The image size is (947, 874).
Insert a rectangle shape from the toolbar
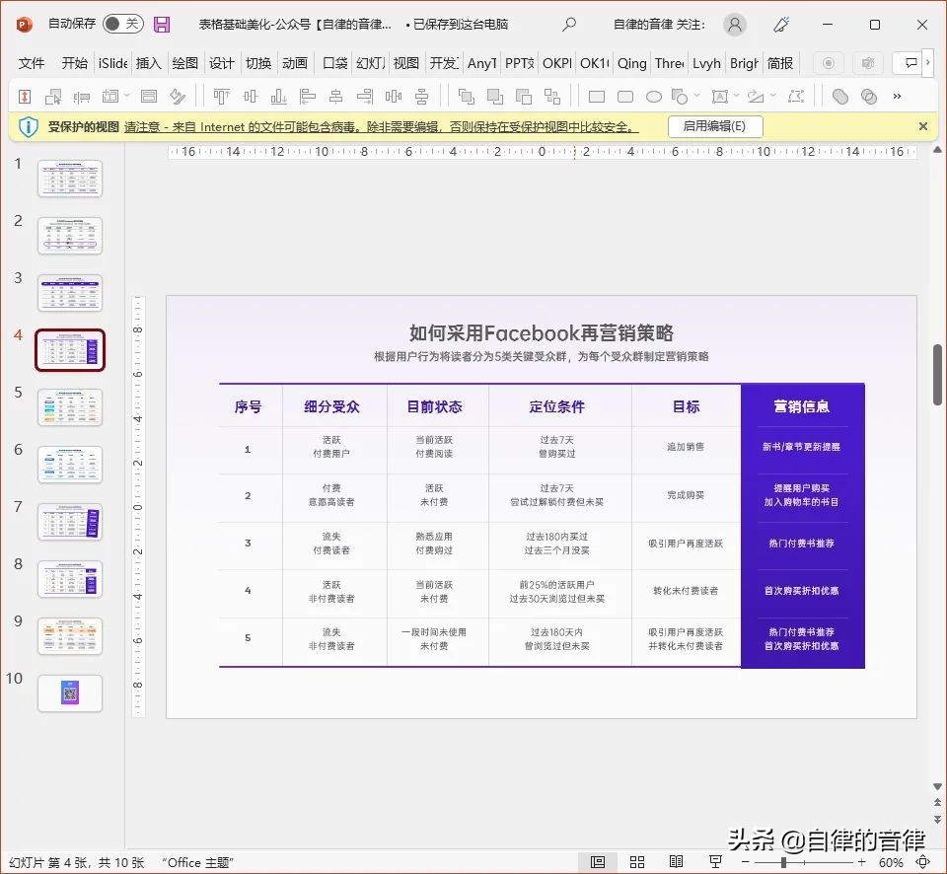(597, 96)
